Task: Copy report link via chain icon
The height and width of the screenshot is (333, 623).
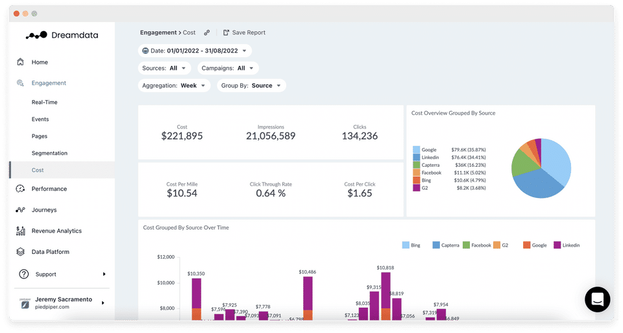Action: coord(206,32)
